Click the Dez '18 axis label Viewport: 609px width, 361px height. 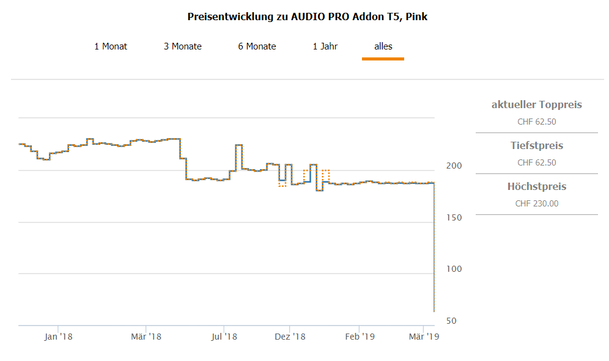pyautogui.click(x=290, y=337)
